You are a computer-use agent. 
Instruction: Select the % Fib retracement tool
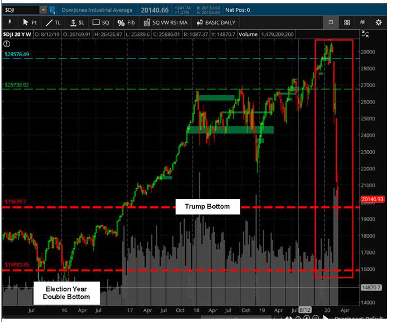pyautogui.click(x=126, y=23)
